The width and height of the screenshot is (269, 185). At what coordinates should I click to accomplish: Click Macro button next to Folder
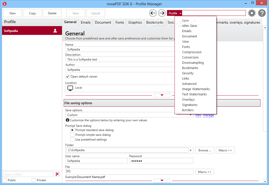click(225, 150)
